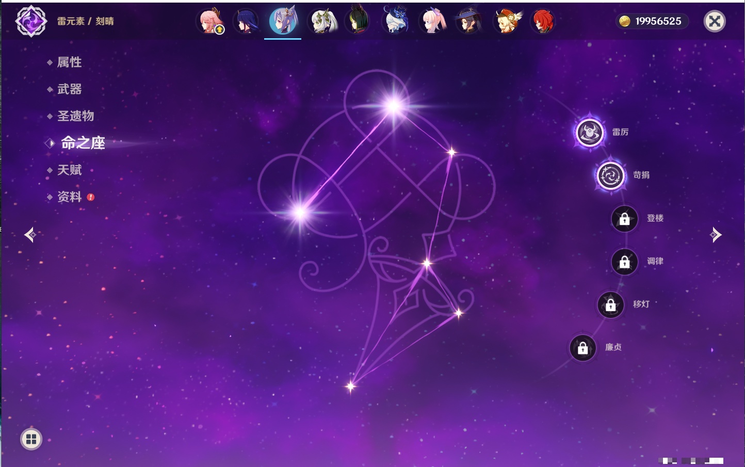
Task: Click the highlighted Keqing avatar
Action: (283, 21)
